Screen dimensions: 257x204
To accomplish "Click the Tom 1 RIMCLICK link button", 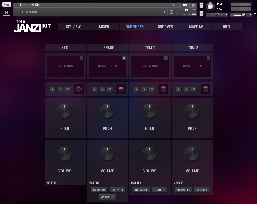I will (141, 190).
